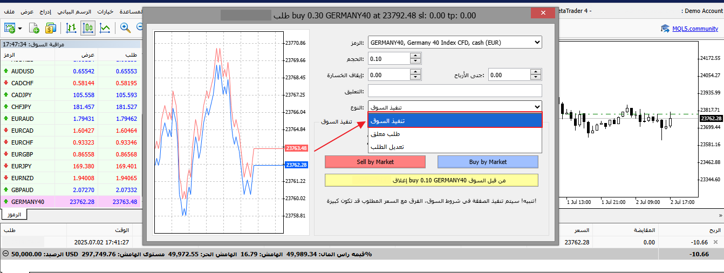The image size is (724, 273).
Task: Open the الرمز symbol combo box in order dialog
Action: (x=455, y=42)
